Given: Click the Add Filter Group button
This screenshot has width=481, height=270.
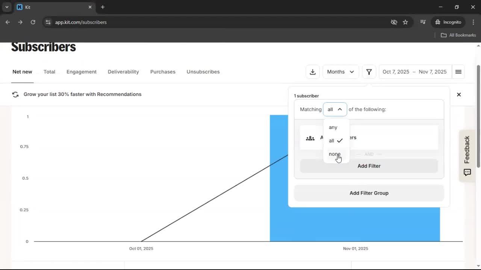Looking at the screenshot, I should pyautogui.click(x=369, y=193).
